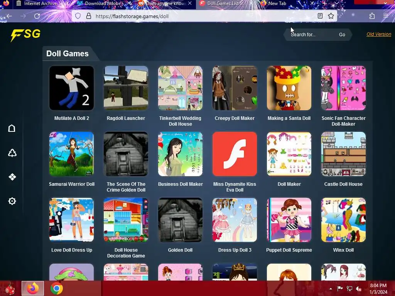Viewport: 395px width, 296px height.
Task: Click the Castle Doll House title link
Action: tap(343, 184)
